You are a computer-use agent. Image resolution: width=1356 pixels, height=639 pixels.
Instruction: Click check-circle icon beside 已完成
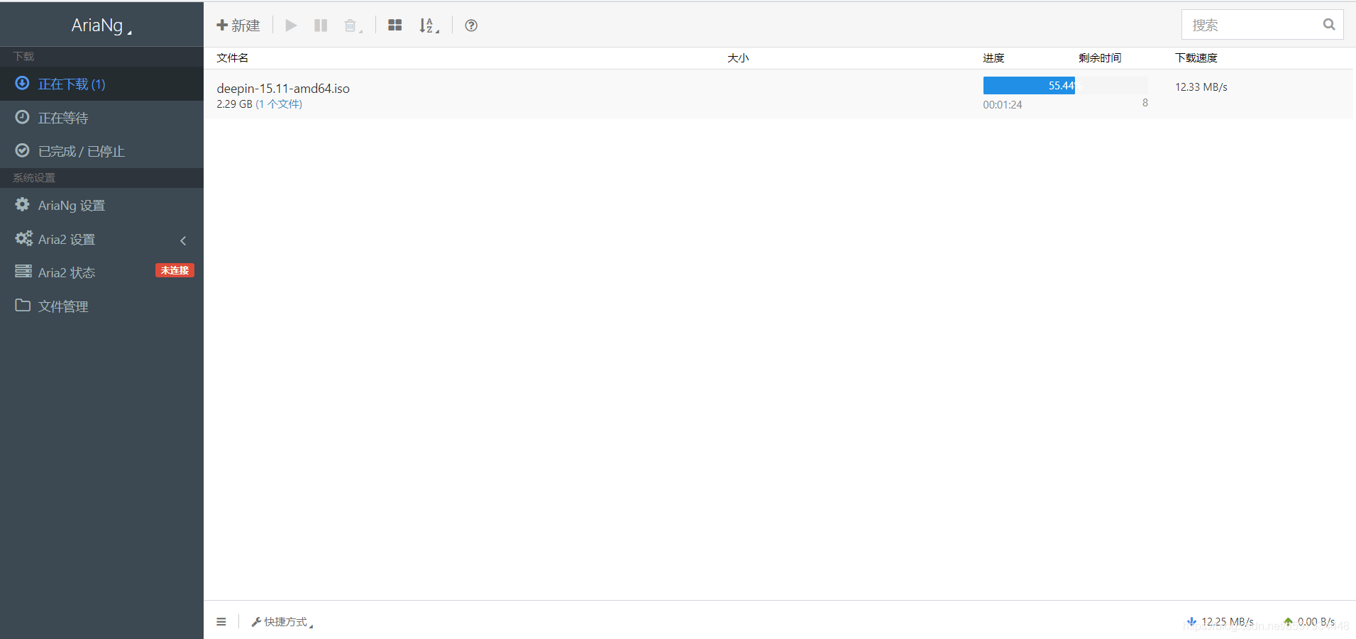click(x=23, y=150)
